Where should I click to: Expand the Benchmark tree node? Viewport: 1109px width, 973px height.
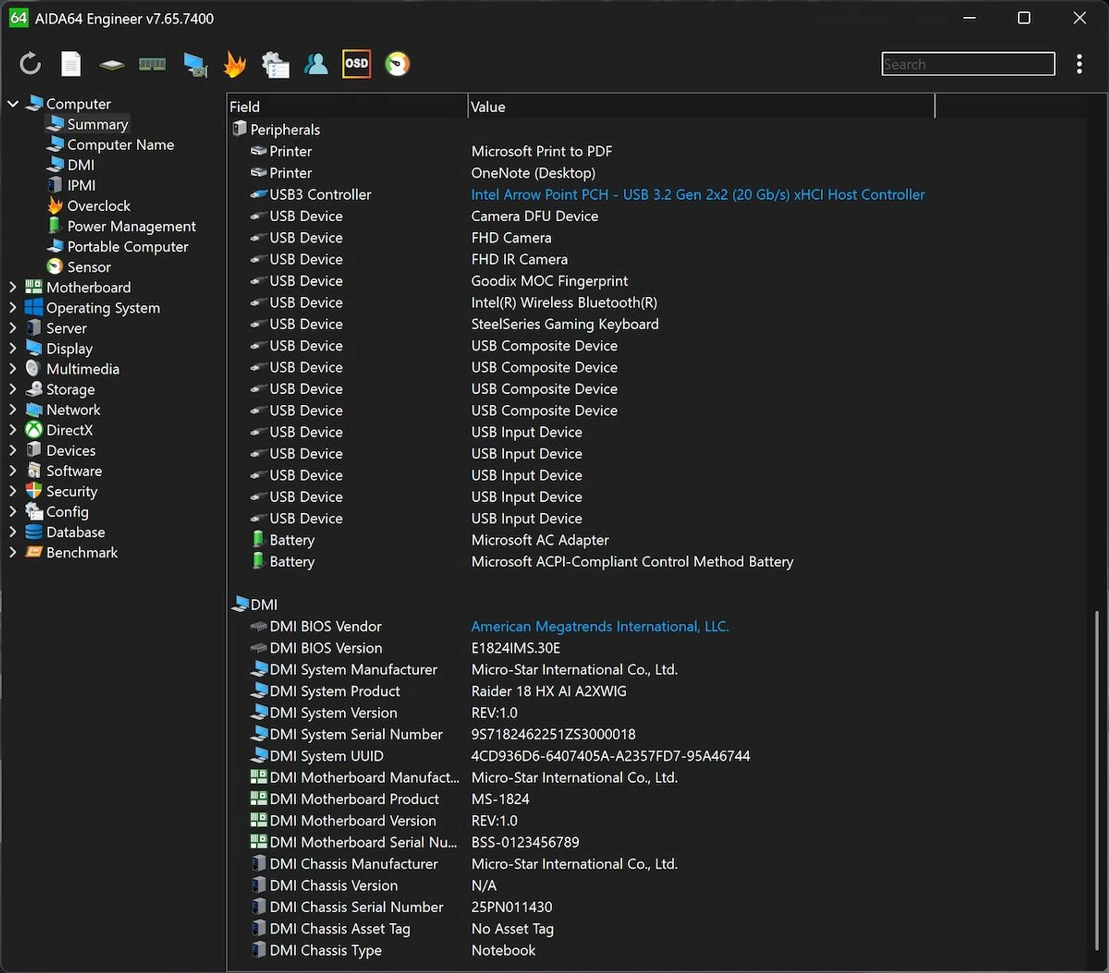pos(13,552)
